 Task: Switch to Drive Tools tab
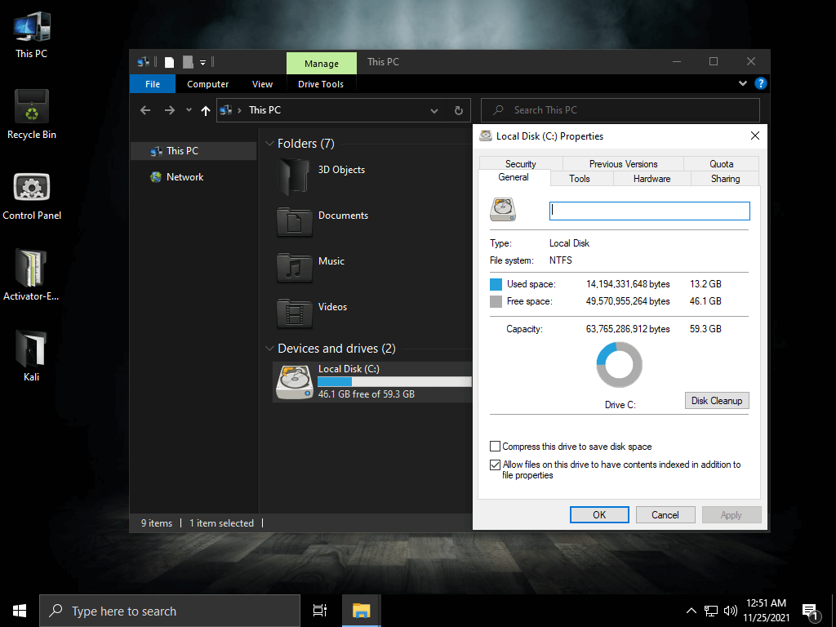[320, 84]
